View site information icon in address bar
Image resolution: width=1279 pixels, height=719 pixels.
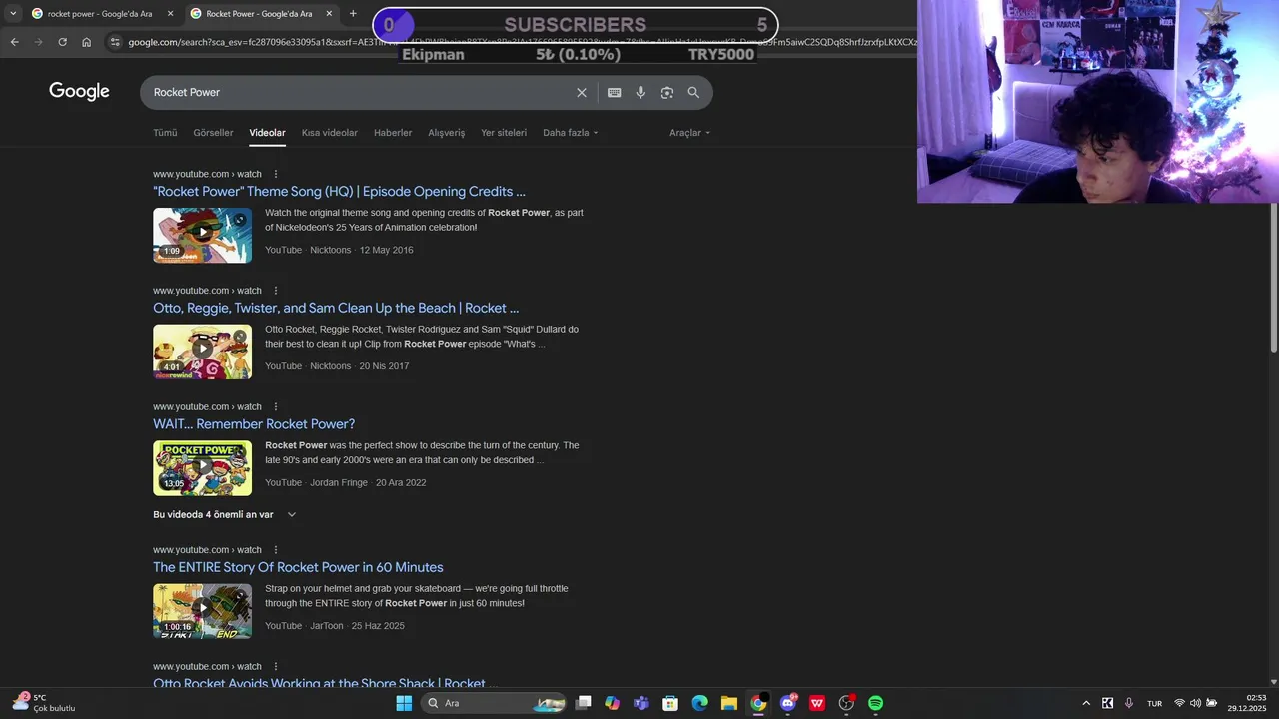[115, 42]
